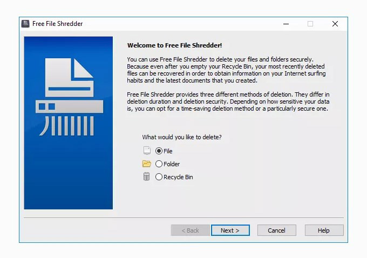
Task: Click the 'Free File Shredder' title text
Action: [58, 24]
